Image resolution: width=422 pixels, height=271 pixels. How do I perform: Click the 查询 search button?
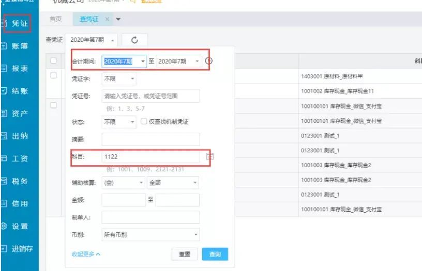tap(215, 254)
